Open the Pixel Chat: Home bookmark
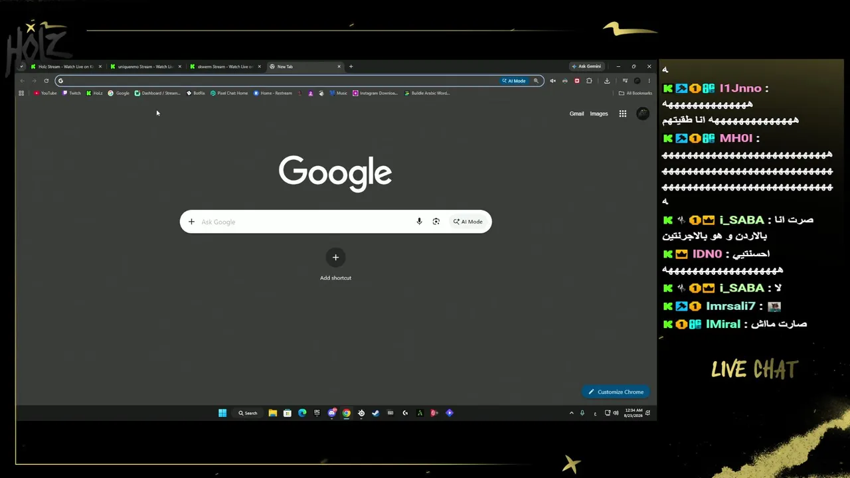850x478 pixels. click(229, 93)
